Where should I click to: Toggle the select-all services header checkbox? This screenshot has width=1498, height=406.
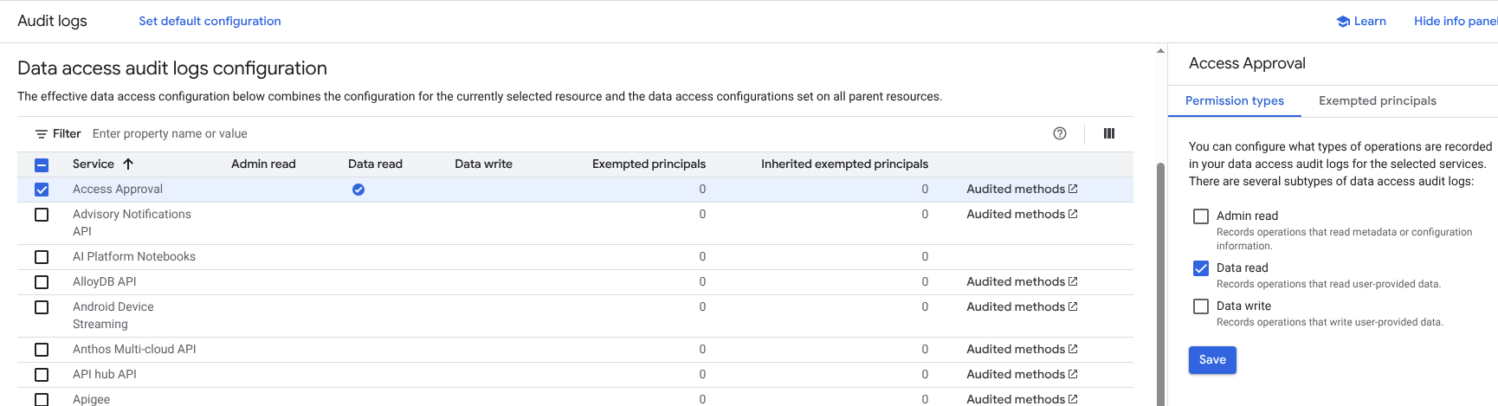click(42, 164)
